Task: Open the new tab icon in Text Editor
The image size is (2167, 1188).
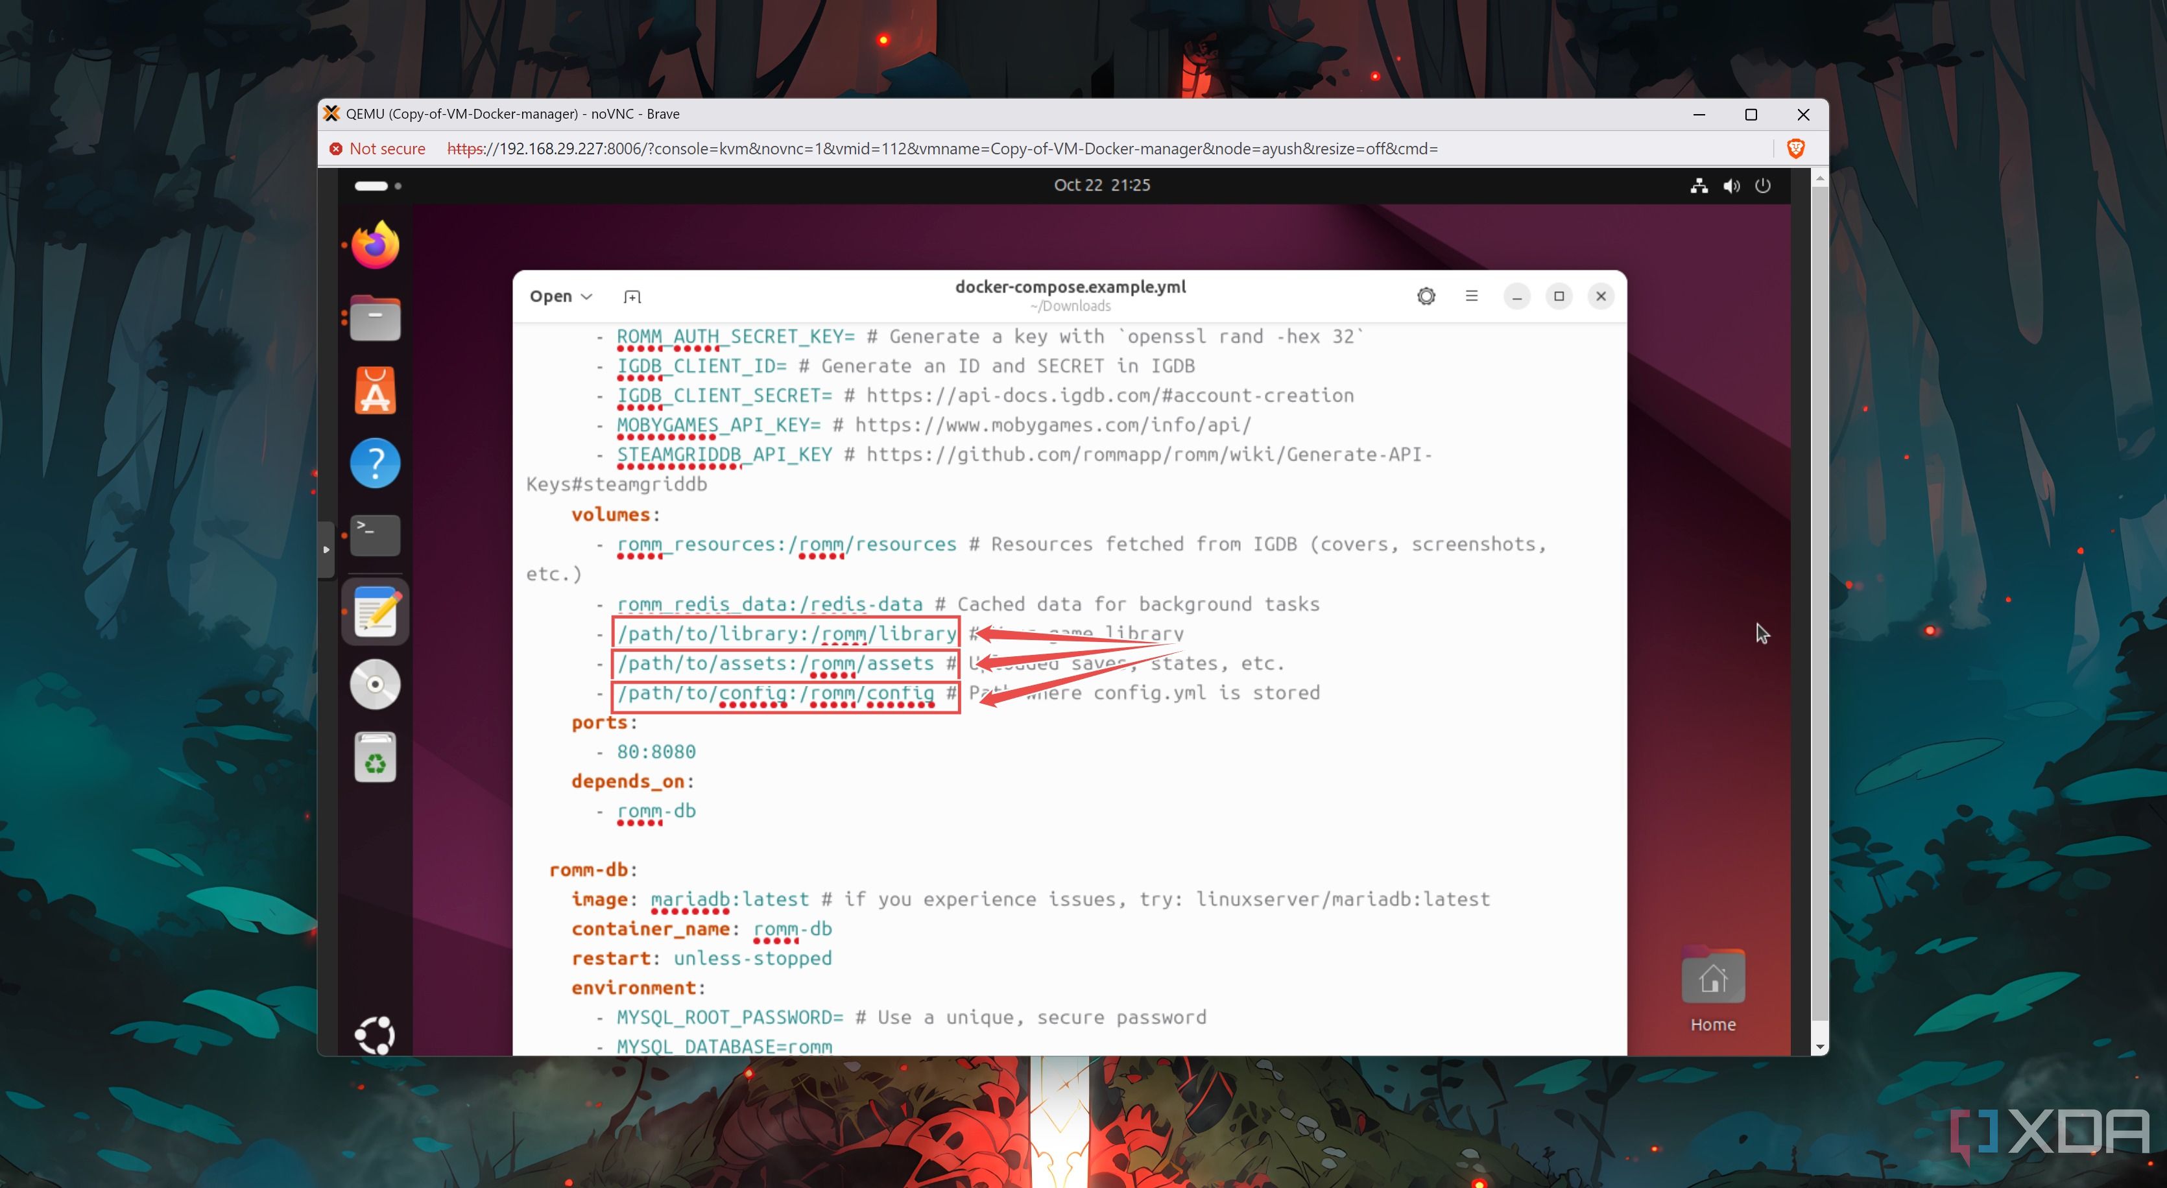Action: point(632,297)
